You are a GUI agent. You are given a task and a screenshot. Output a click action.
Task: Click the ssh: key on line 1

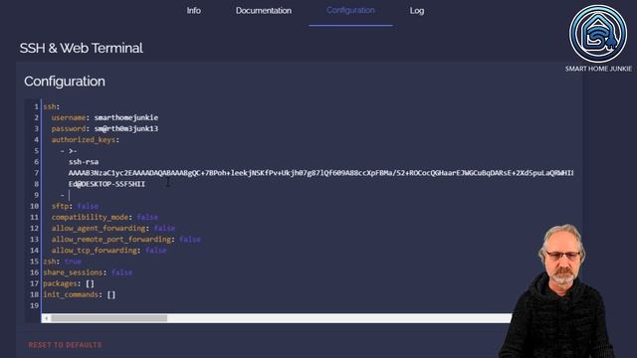(x=51, y=106)
